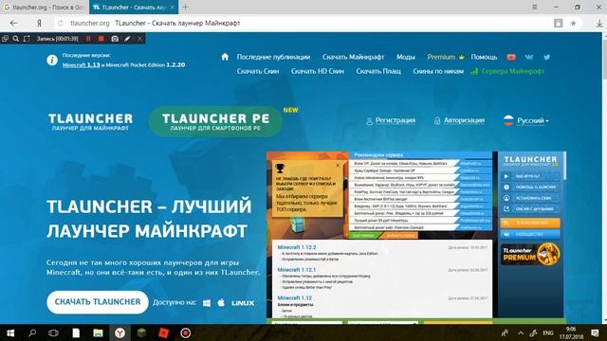Close the TLauncher browser tab

(173, 7)
